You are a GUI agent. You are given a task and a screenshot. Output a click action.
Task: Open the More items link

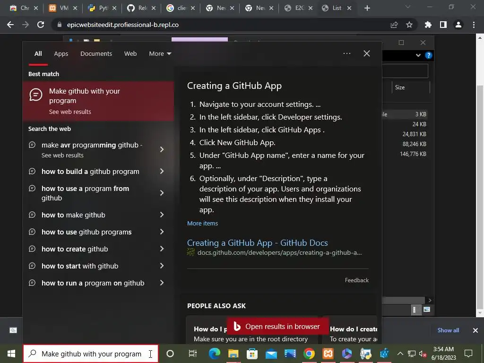tap(202, 223)
